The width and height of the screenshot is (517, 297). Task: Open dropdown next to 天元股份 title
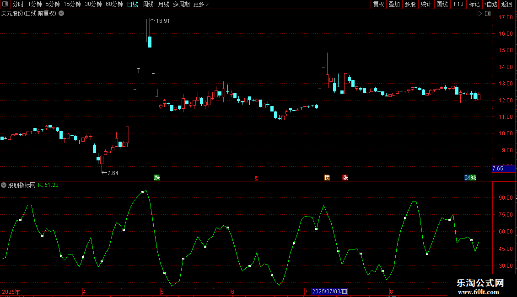tap(61, 13)
